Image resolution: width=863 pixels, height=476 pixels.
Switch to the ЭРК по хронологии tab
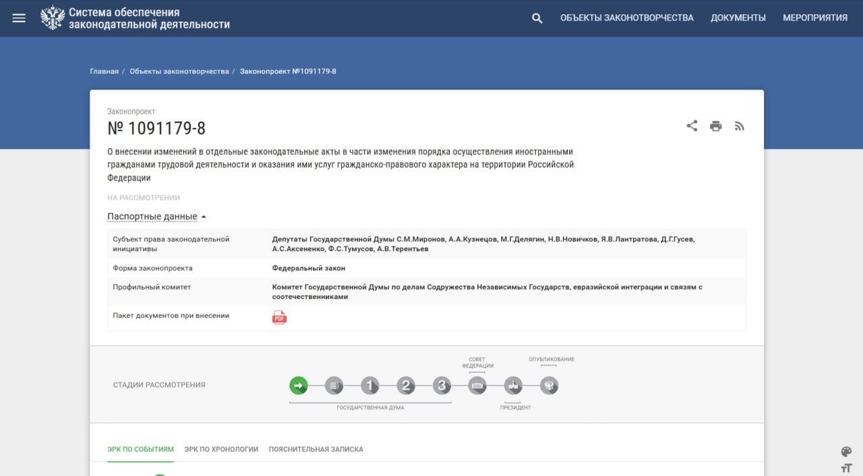[x=221, y=449]
